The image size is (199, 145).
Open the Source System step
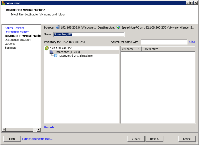(14, 28)
